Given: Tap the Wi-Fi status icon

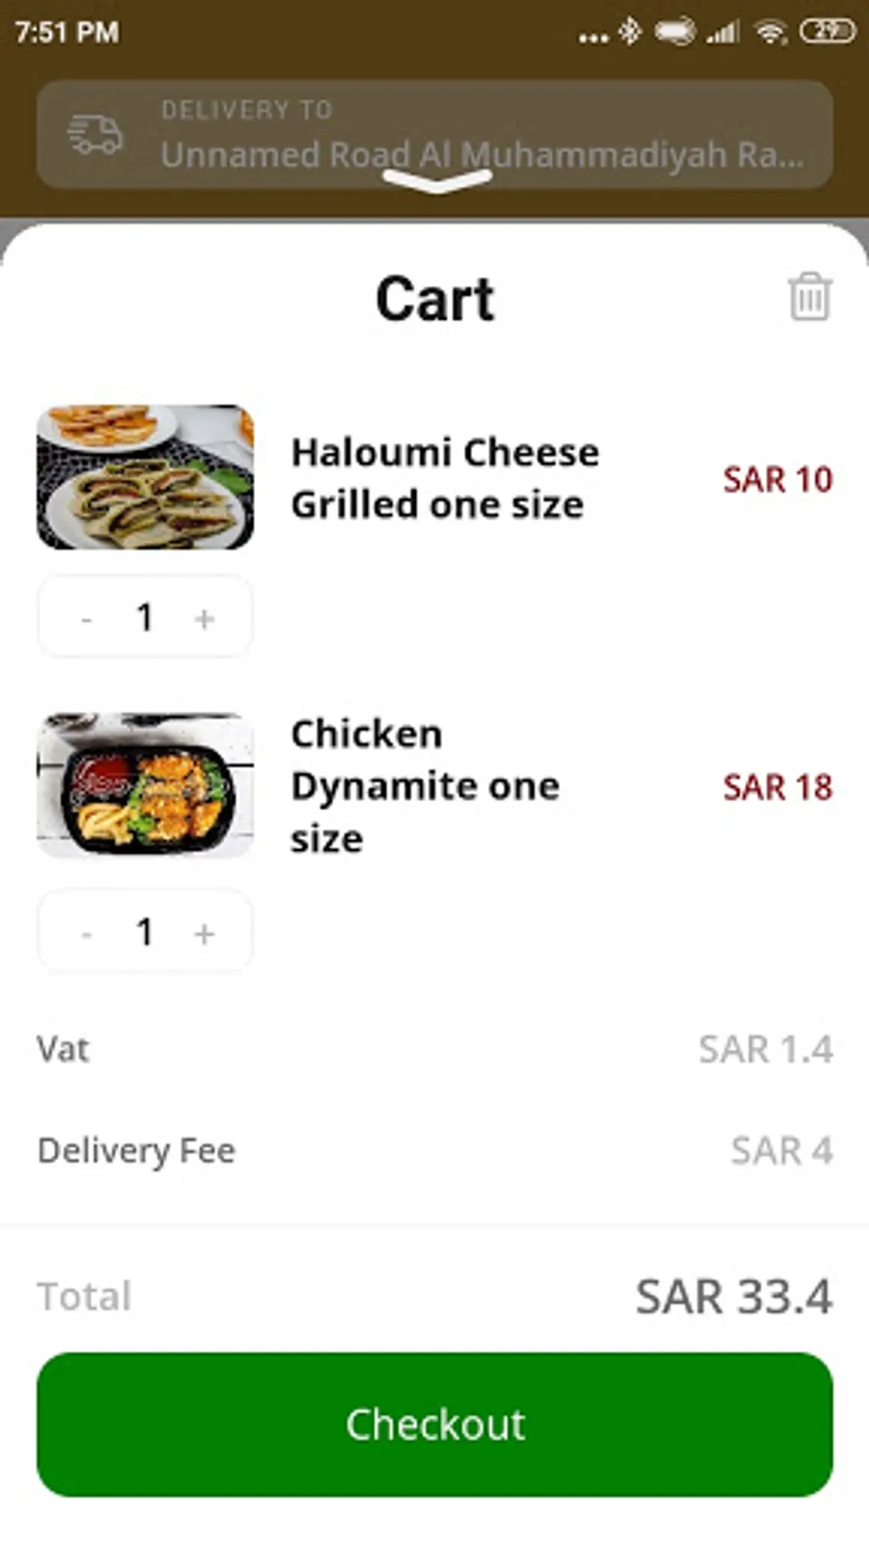Looking at the screenshot, I should coord(771,33).
